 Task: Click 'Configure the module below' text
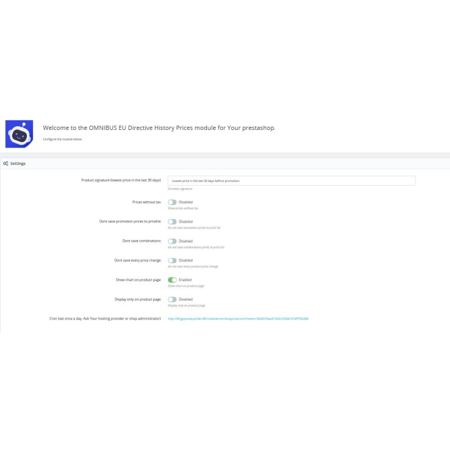pos(62,139)
